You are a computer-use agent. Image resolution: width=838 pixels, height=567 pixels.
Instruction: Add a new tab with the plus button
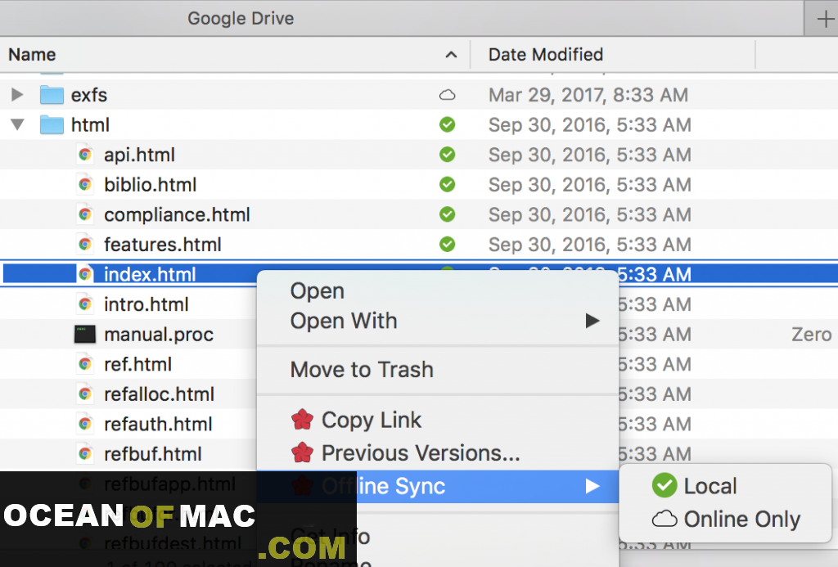point(825,20)
